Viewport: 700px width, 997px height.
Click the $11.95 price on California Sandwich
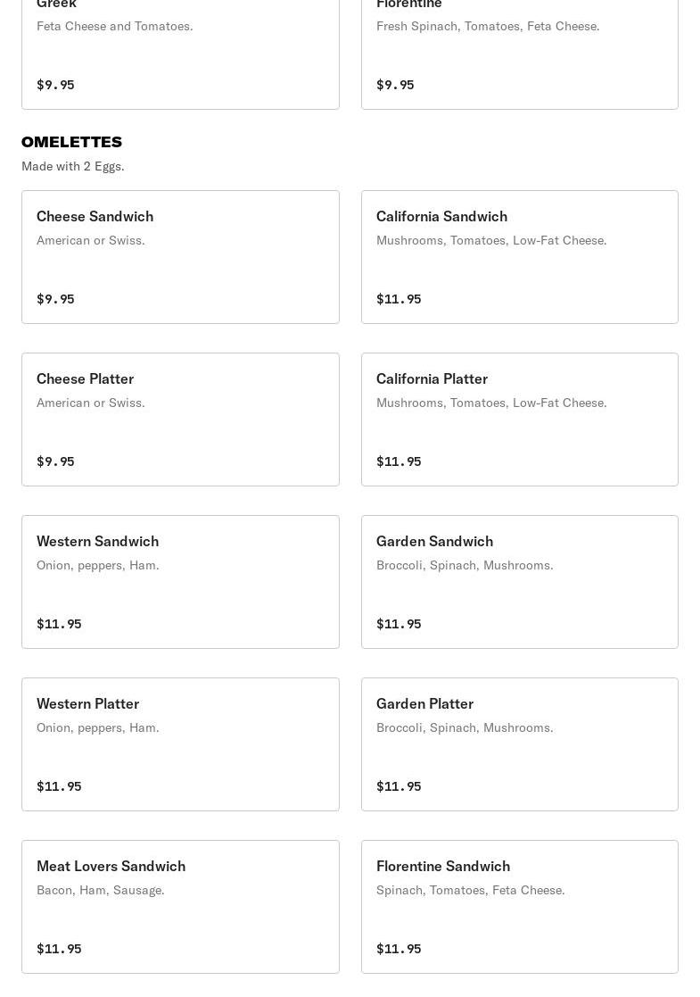pos(399,299)
